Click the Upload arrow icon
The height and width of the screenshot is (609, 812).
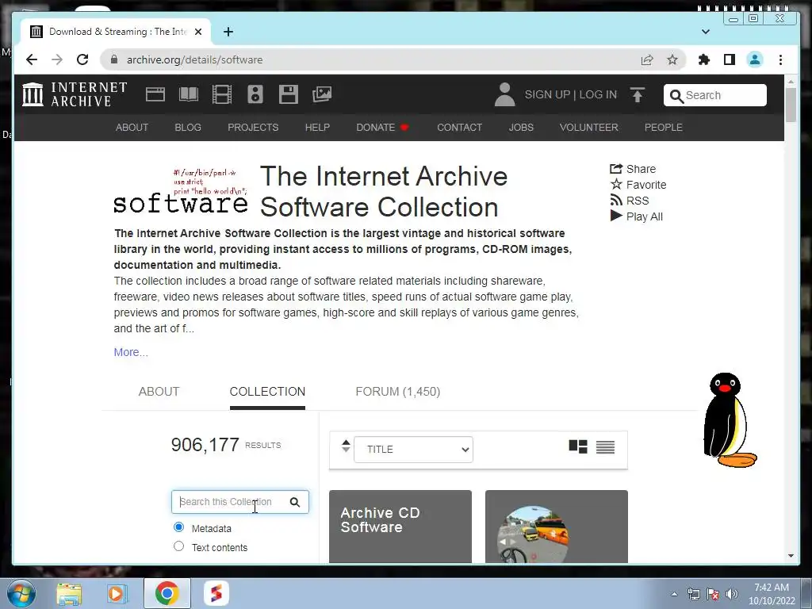tap(638, 95)
